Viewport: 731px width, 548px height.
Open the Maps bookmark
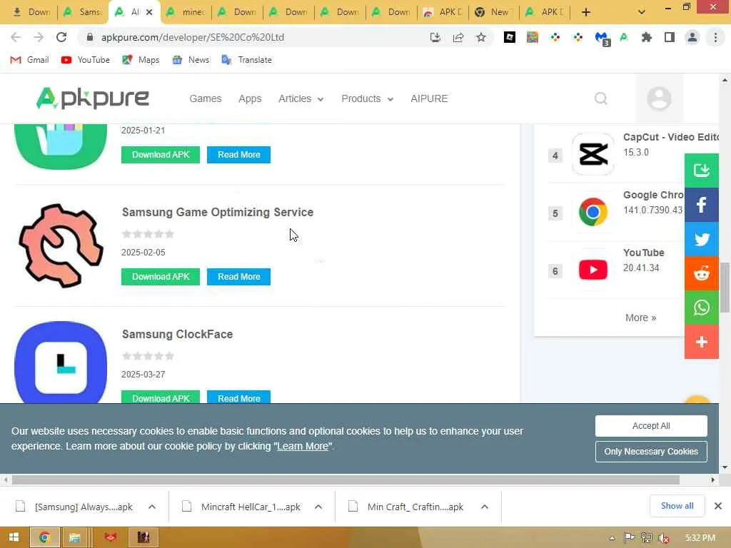[141, 60]
